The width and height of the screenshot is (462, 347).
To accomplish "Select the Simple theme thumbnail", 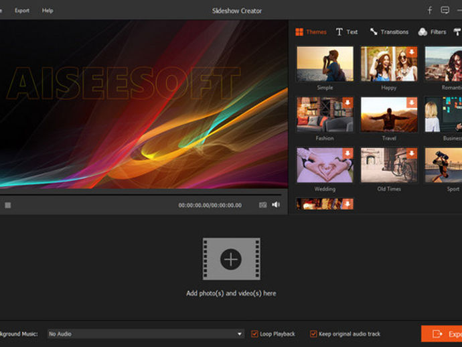I will point(325,64).
